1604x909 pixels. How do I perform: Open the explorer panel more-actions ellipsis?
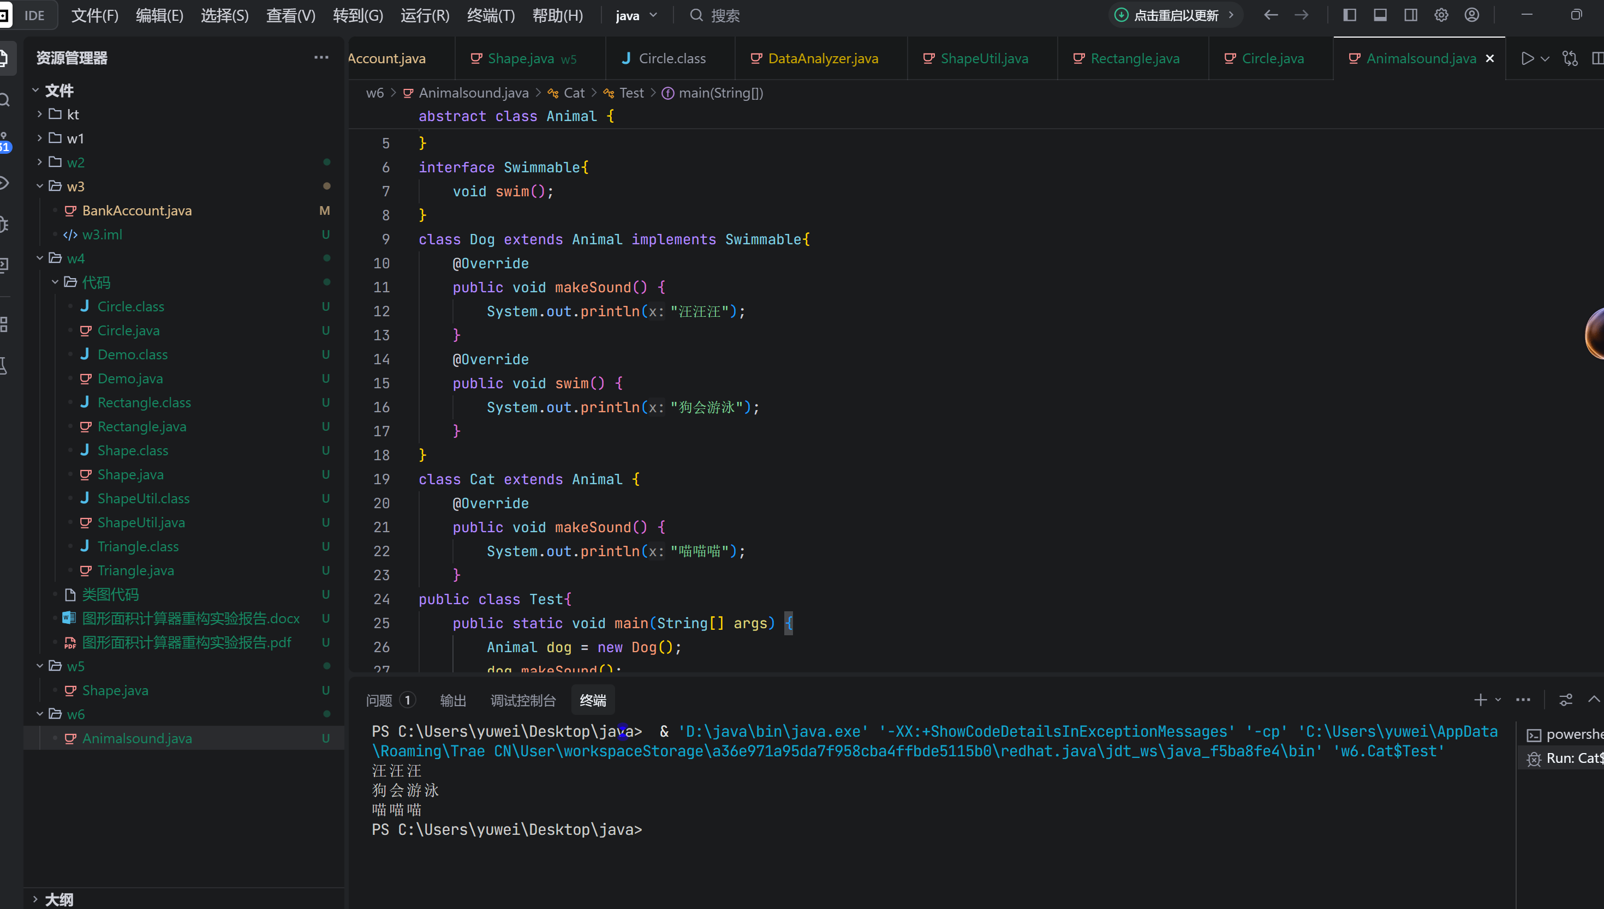(x=321, y=57)
